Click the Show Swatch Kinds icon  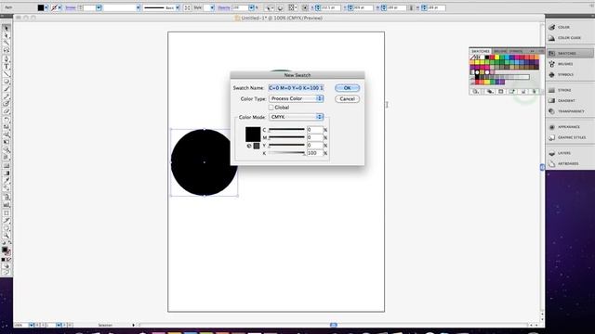click(x=490, y=91)
